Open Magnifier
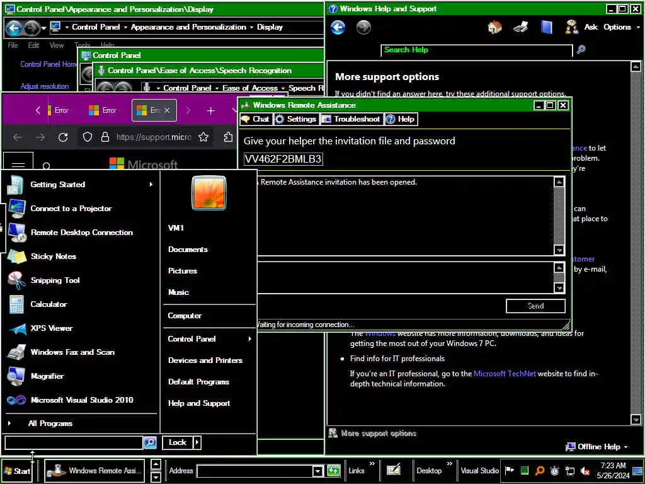 pyautogui.click(x=80, y=376)
